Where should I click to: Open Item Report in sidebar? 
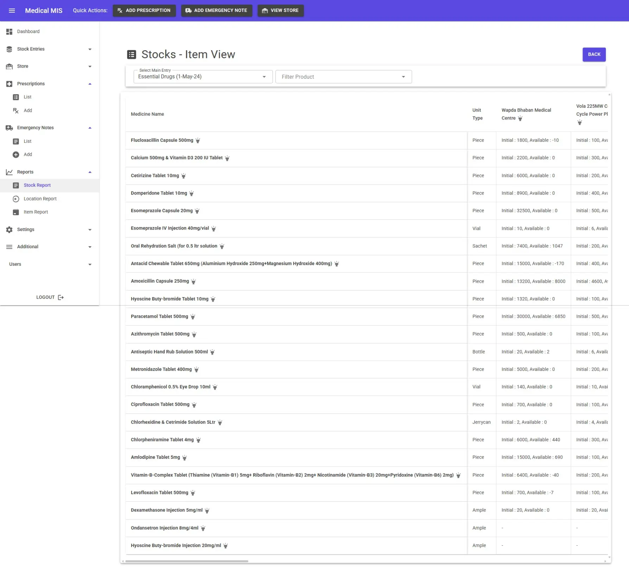tap(36, 212)
